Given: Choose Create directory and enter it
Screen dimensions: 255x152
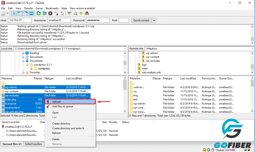Looking at the screenshot, I should pyautogui.click(x=68, y=128).
